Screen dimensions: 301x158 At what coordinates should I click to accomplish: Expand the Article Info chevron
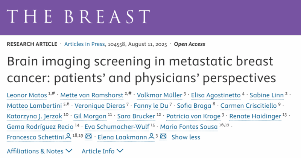[120, 151]
